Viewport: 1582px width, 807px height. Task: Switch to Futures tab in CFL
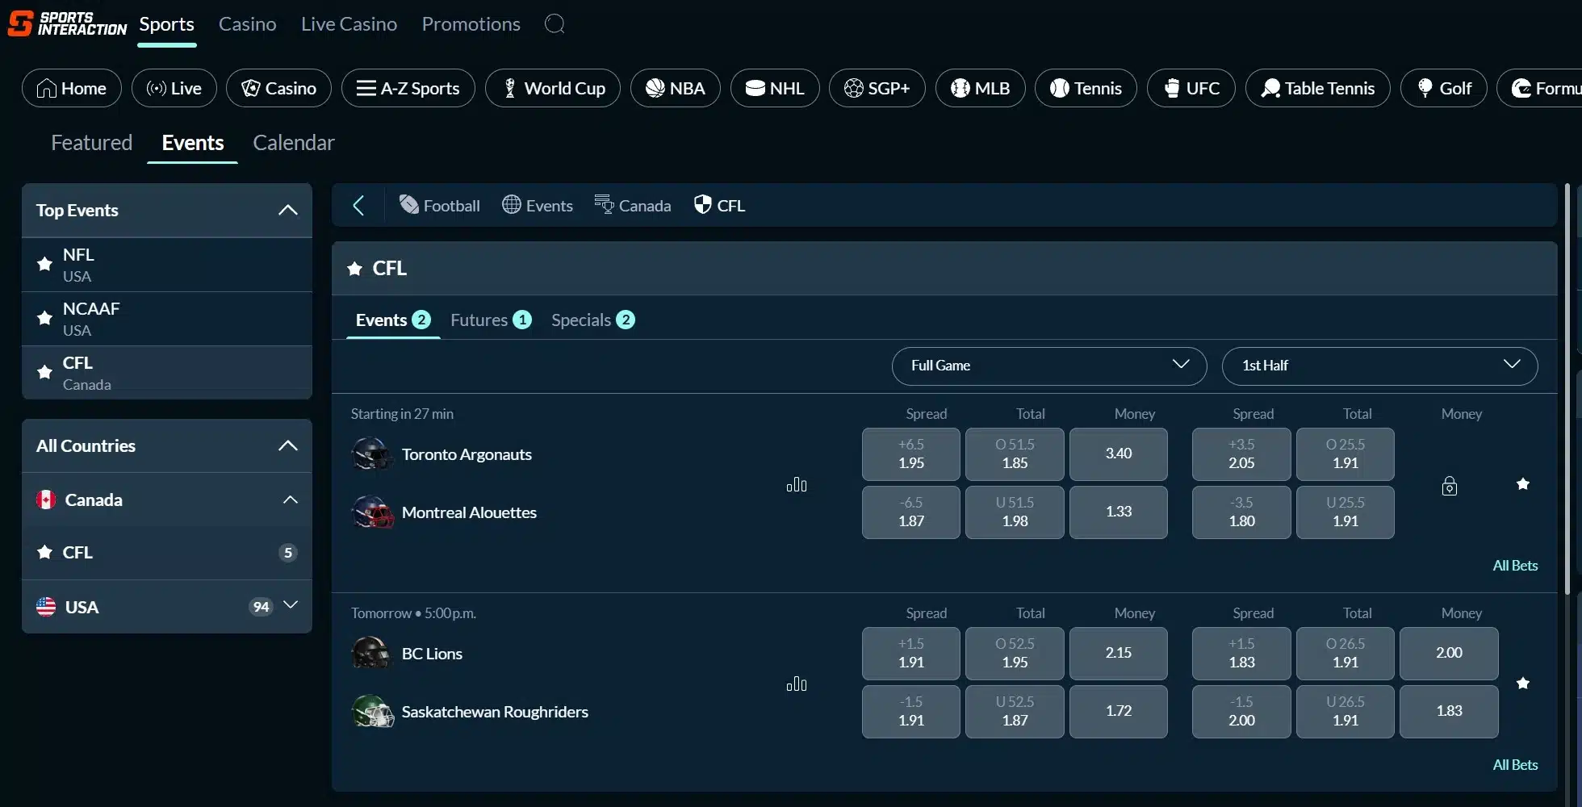coord(491,320)
